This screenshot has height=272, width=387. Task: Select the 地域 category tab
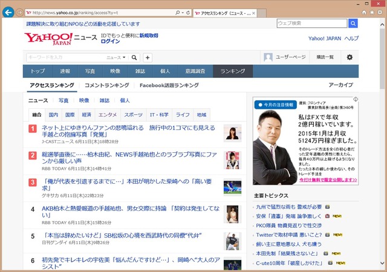click(201, 115)
